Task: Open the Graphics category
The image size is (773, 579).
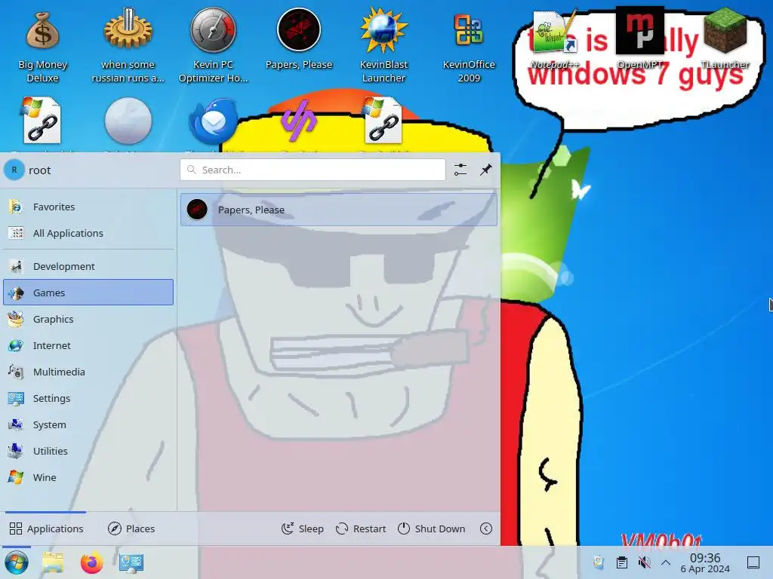Action: pos(89,319)
